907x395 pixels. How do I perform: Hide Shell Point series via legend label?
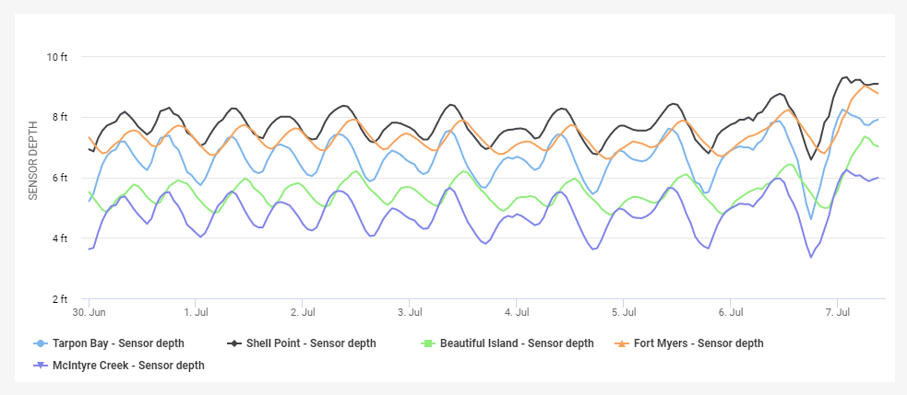coord(311,343)
